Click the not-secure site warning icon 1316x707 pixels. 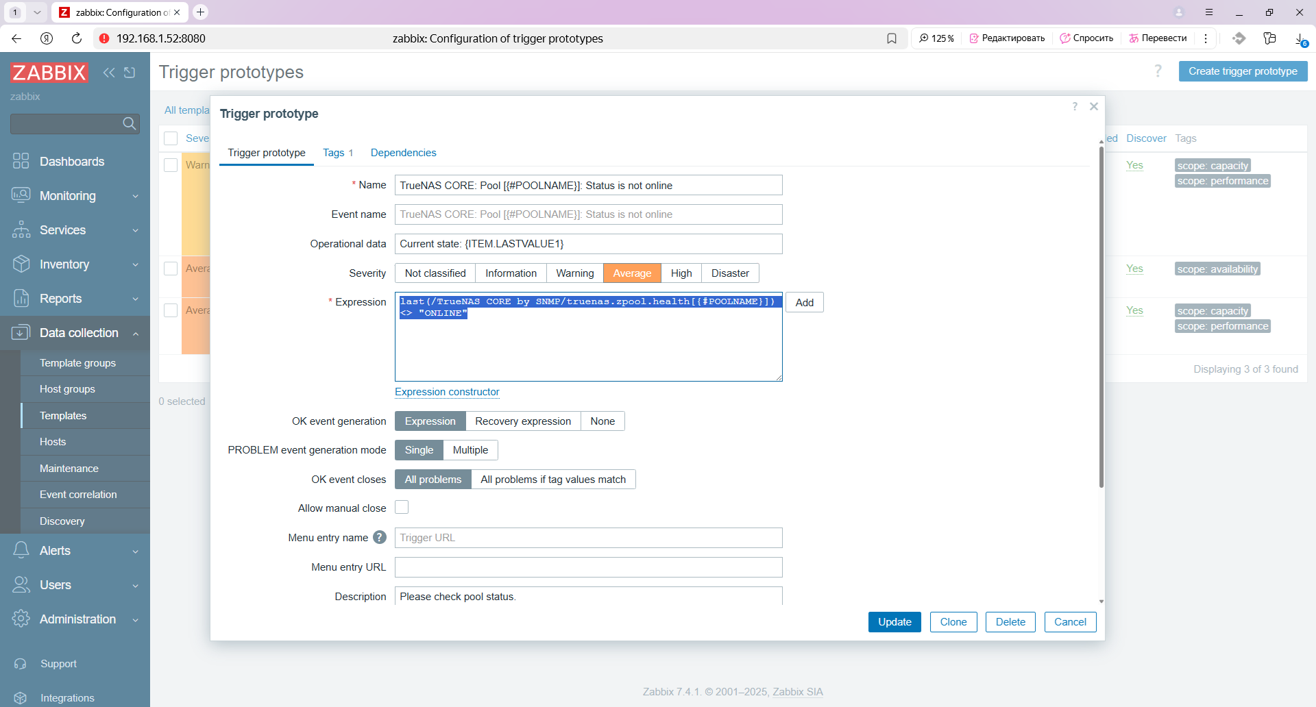click(104, 38)
